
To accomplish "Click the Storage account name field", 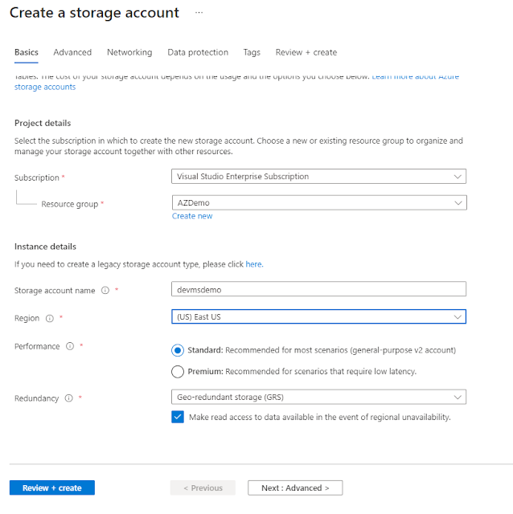I will [x=319, y=290].
